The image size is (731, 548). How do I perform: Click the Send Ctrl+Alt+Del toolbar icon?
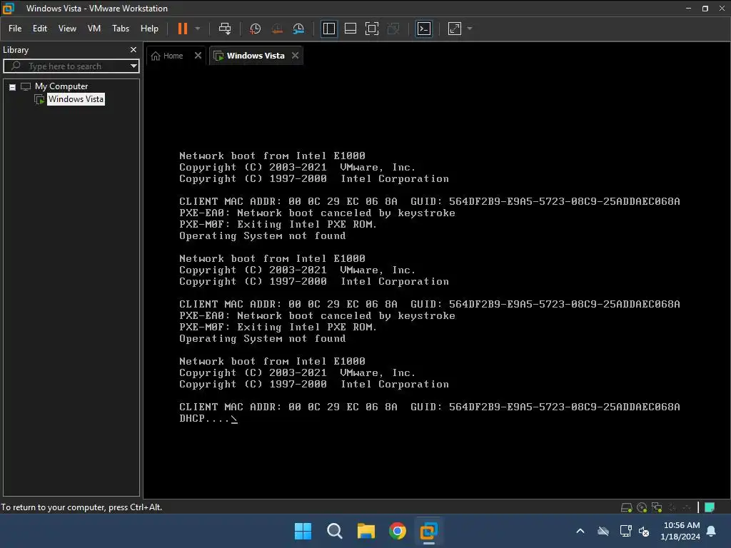225,29
